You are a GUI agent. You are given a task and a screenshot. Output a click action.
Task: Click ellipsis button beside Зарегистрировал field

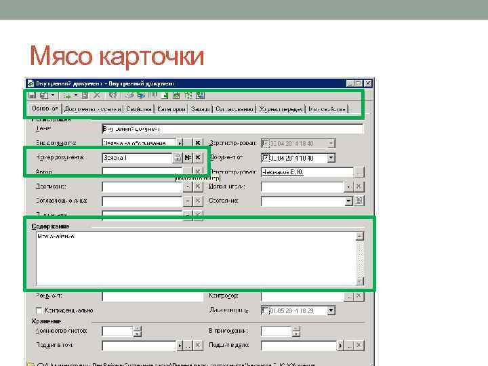pos(359,172)
